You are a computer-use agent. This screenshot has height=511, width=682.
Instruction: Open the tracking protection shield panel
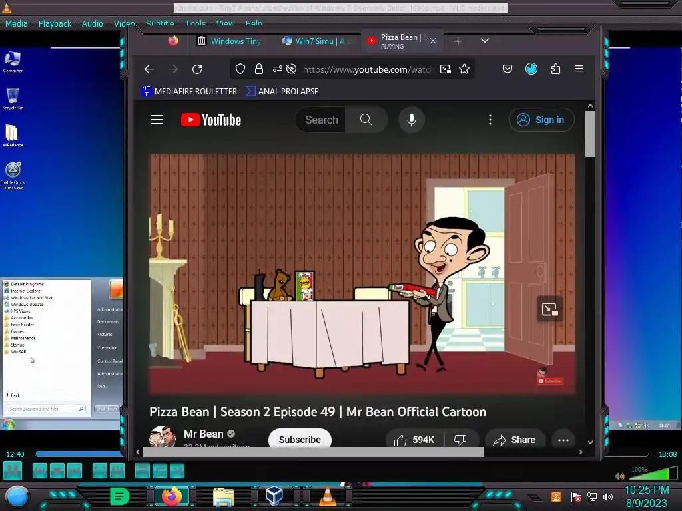click(240, 69)
